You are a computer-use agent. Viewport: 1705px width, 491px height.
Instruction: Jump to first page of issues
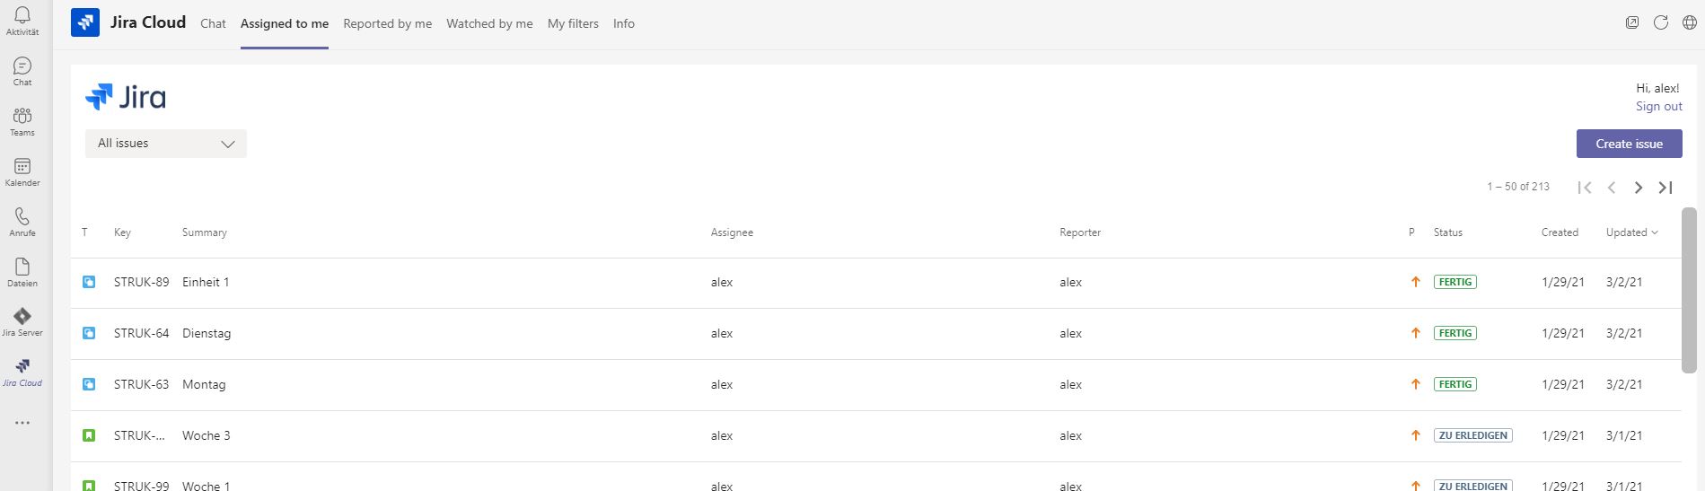click(1585, 188)
